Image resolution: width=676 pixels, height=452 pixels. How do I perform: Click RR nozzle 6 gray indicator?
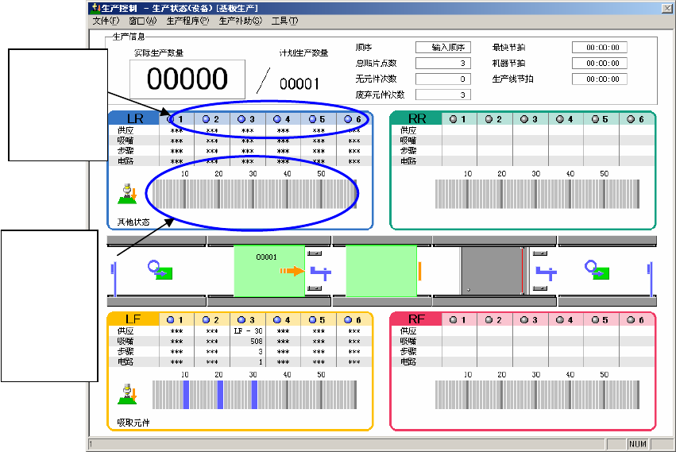click(x=631, y=119)
